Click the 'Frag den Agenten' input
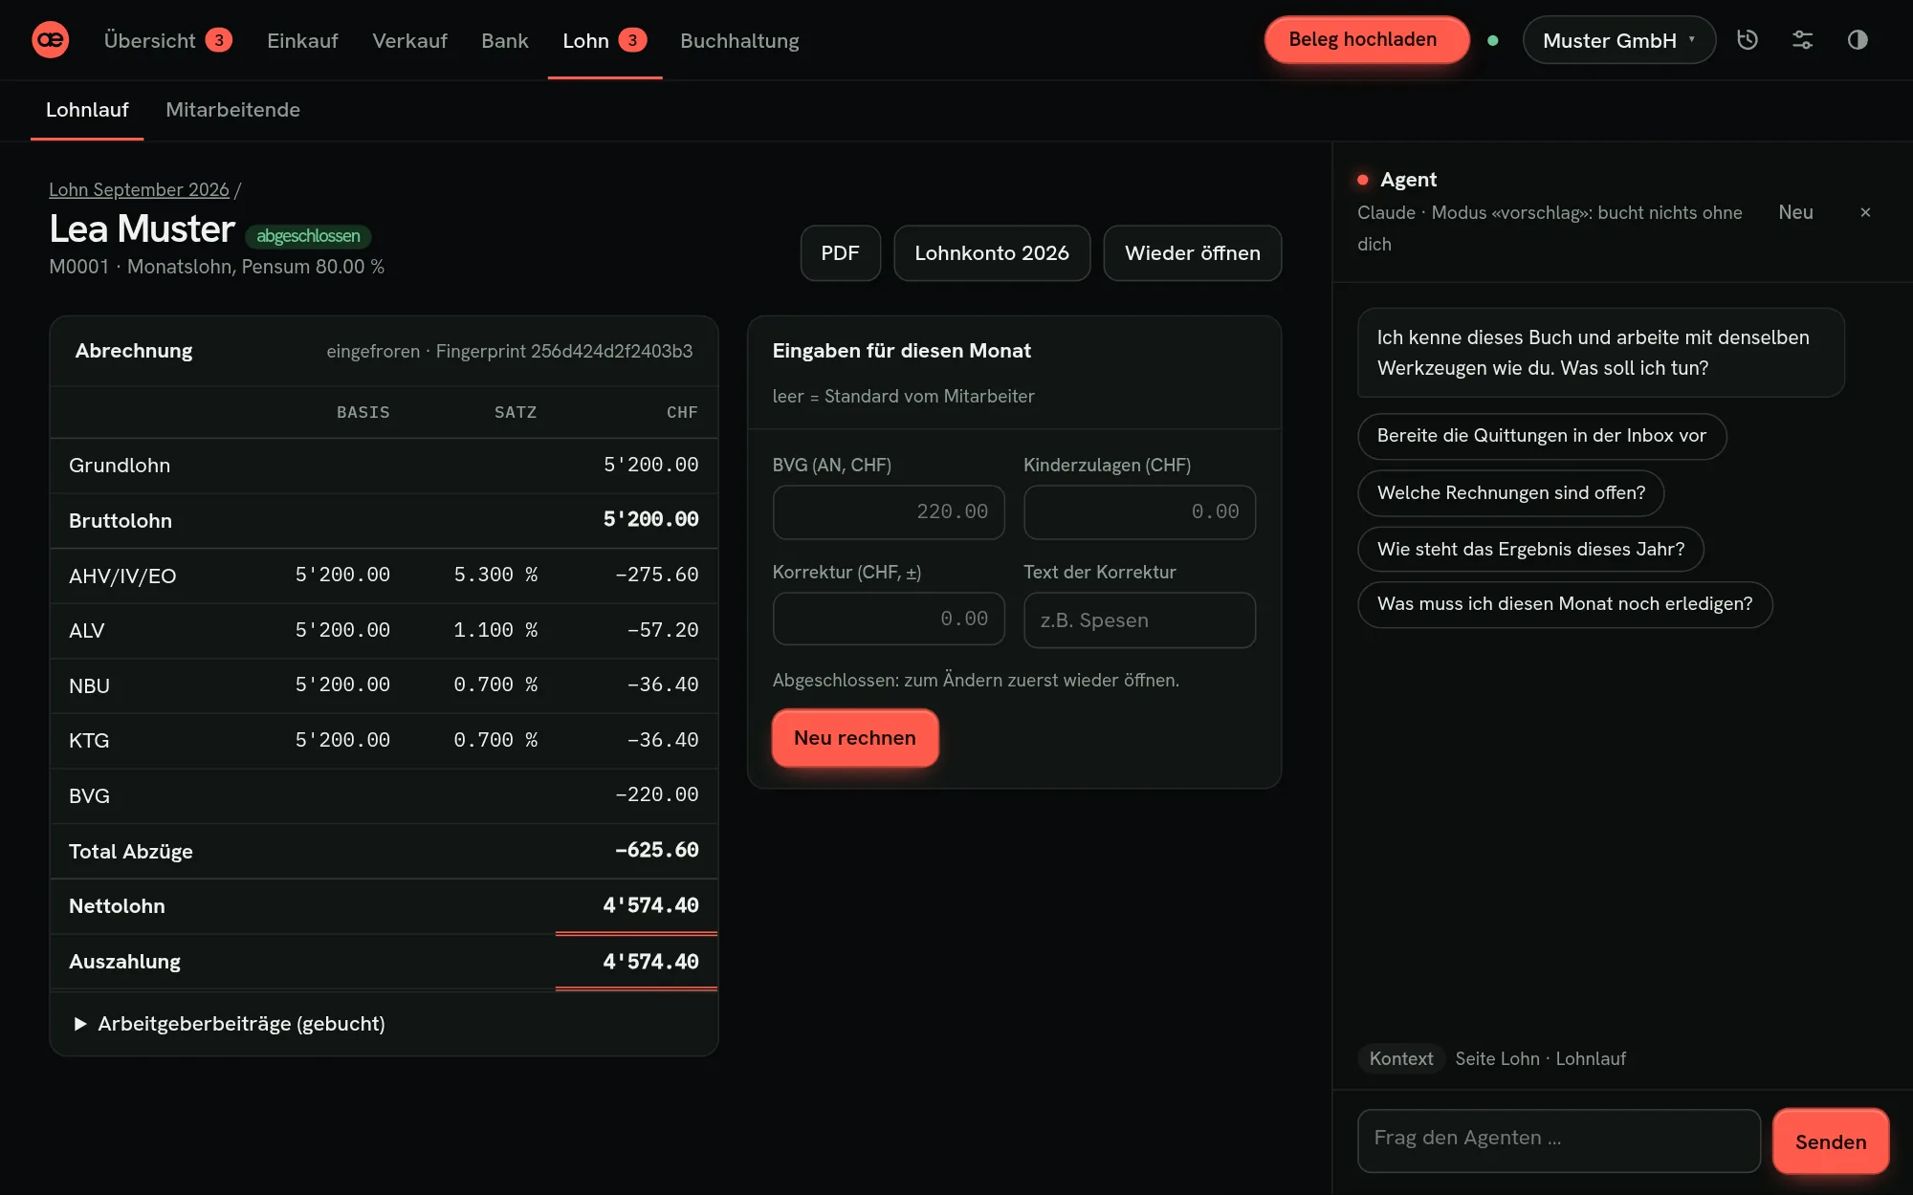1913x1195 pixels. click(x=1559, y=1141)
